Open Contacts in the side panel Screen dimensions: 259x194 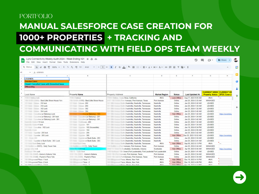coord(237,89)
